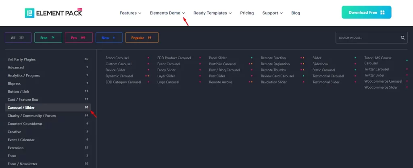
Task: Open Tutor LMS Course Carousel
Action: 378,60
